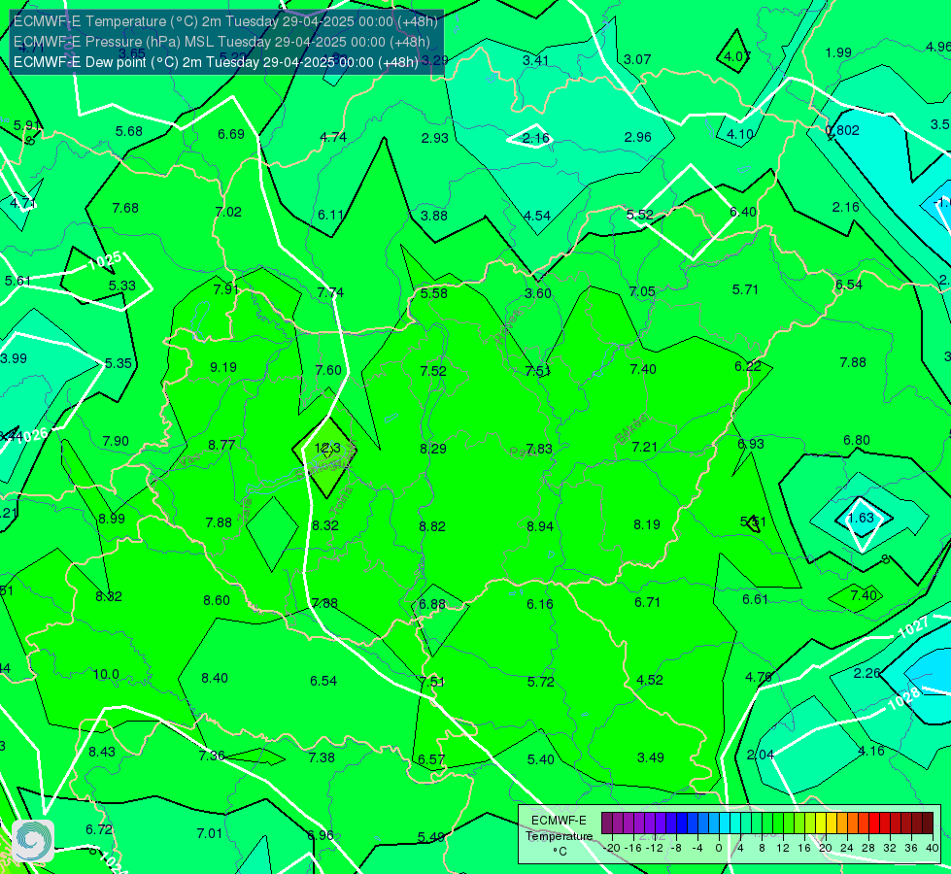Viewport: 951px width, 874px height.
Task: Select the 10.0 grid value
Action: click(106, 674)
